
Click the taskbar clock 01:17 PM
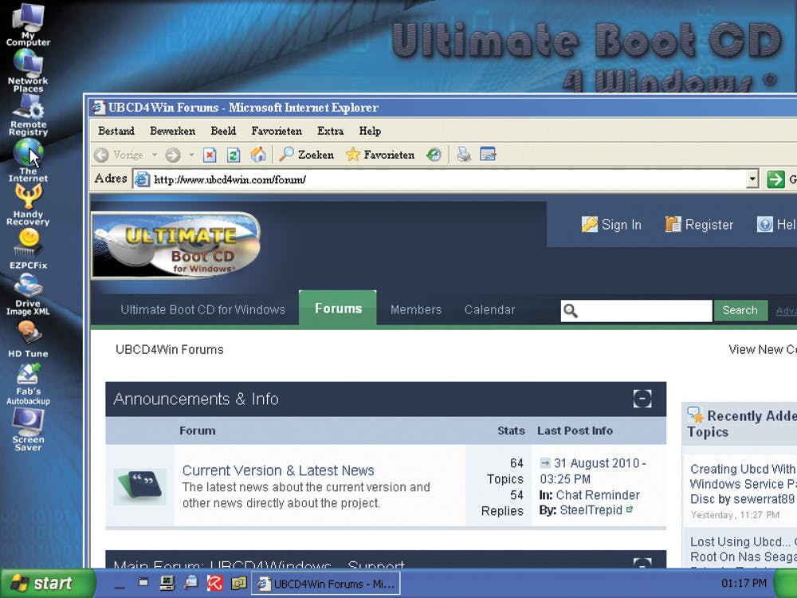(x=744, y=584)
